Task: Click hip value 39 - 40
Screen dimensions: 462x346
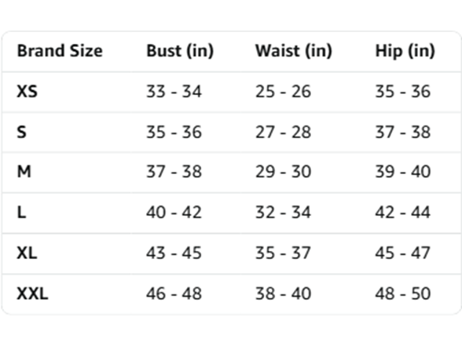Action: (x=403, y=172)
